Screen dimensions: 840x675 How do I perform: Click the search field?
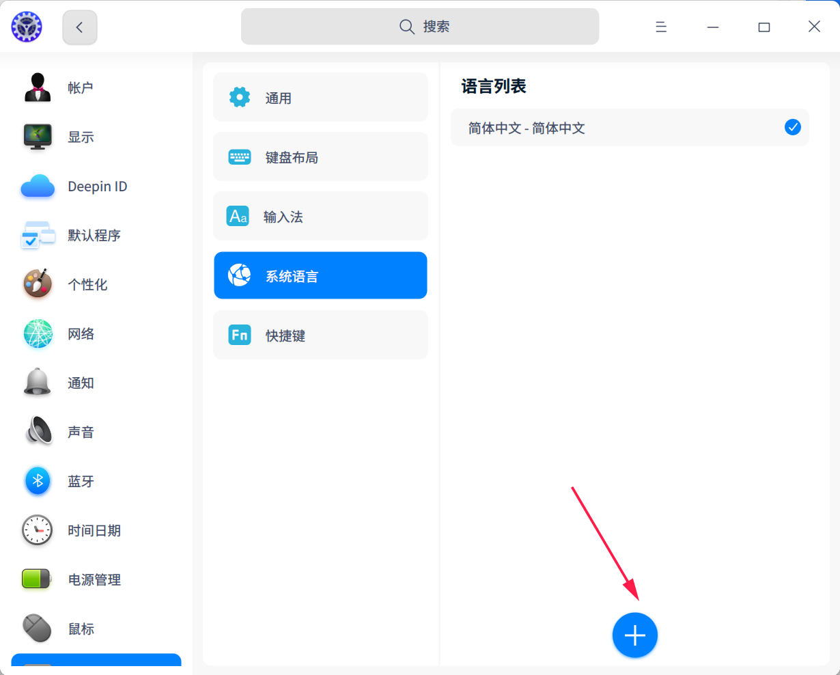(x=420, y=27)
